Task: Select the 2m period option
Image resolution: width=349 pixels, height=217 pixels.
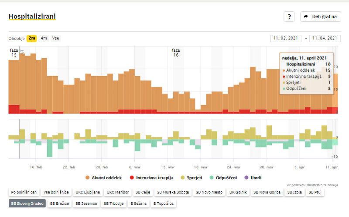Action: 32,38
